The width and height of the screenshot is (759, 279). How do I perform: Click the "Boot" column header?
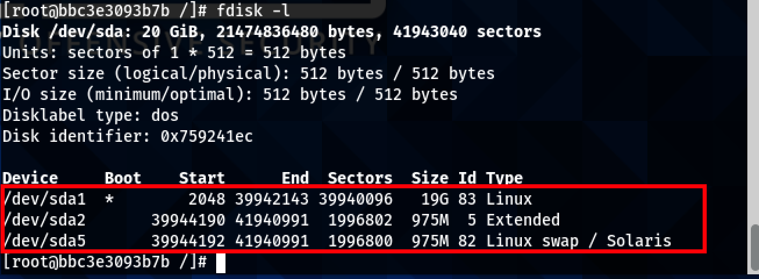click(123, 178)
